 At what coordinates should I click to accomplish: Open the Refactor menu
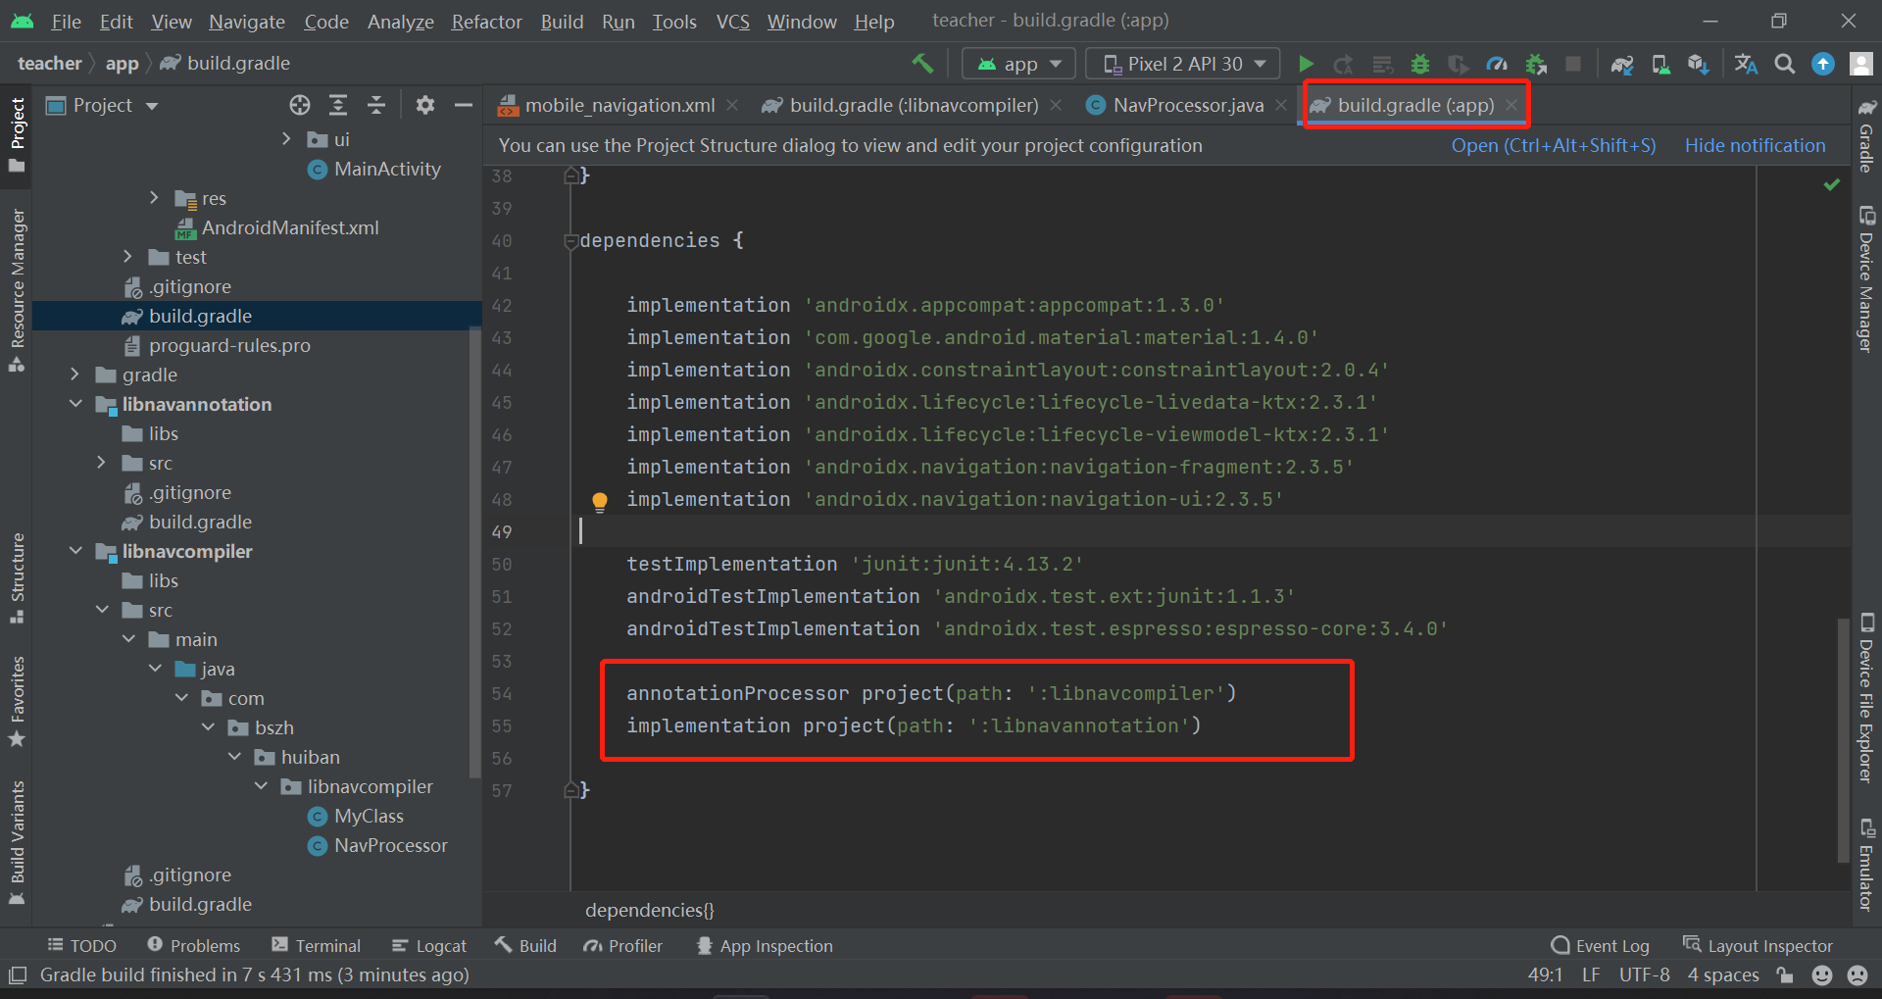pos(486,22)
